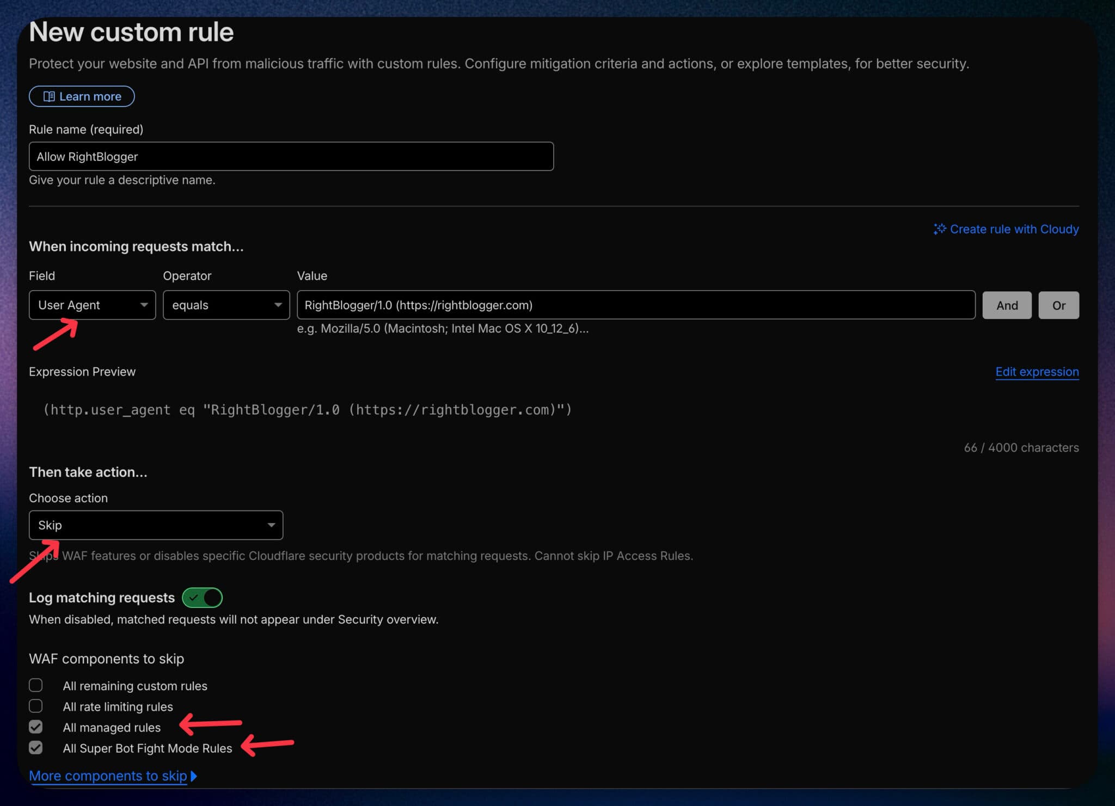Uncheck All Super Bot Fight Mode Rules
Screen dimensions: 1115x806
pyautogui.click(x=36, y=748)
